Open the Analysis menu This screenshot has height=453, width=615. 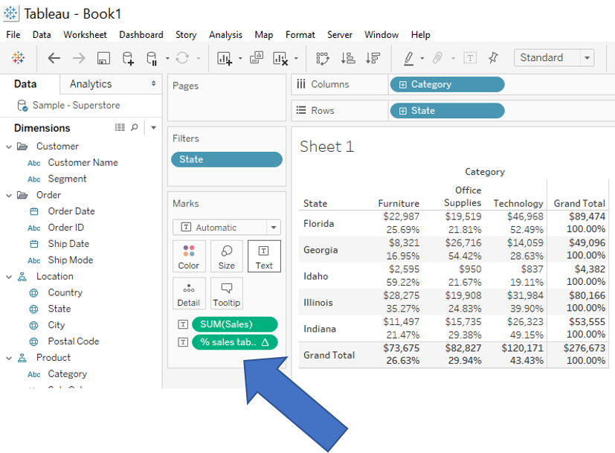pyautogui.click(x=225, y=34)
